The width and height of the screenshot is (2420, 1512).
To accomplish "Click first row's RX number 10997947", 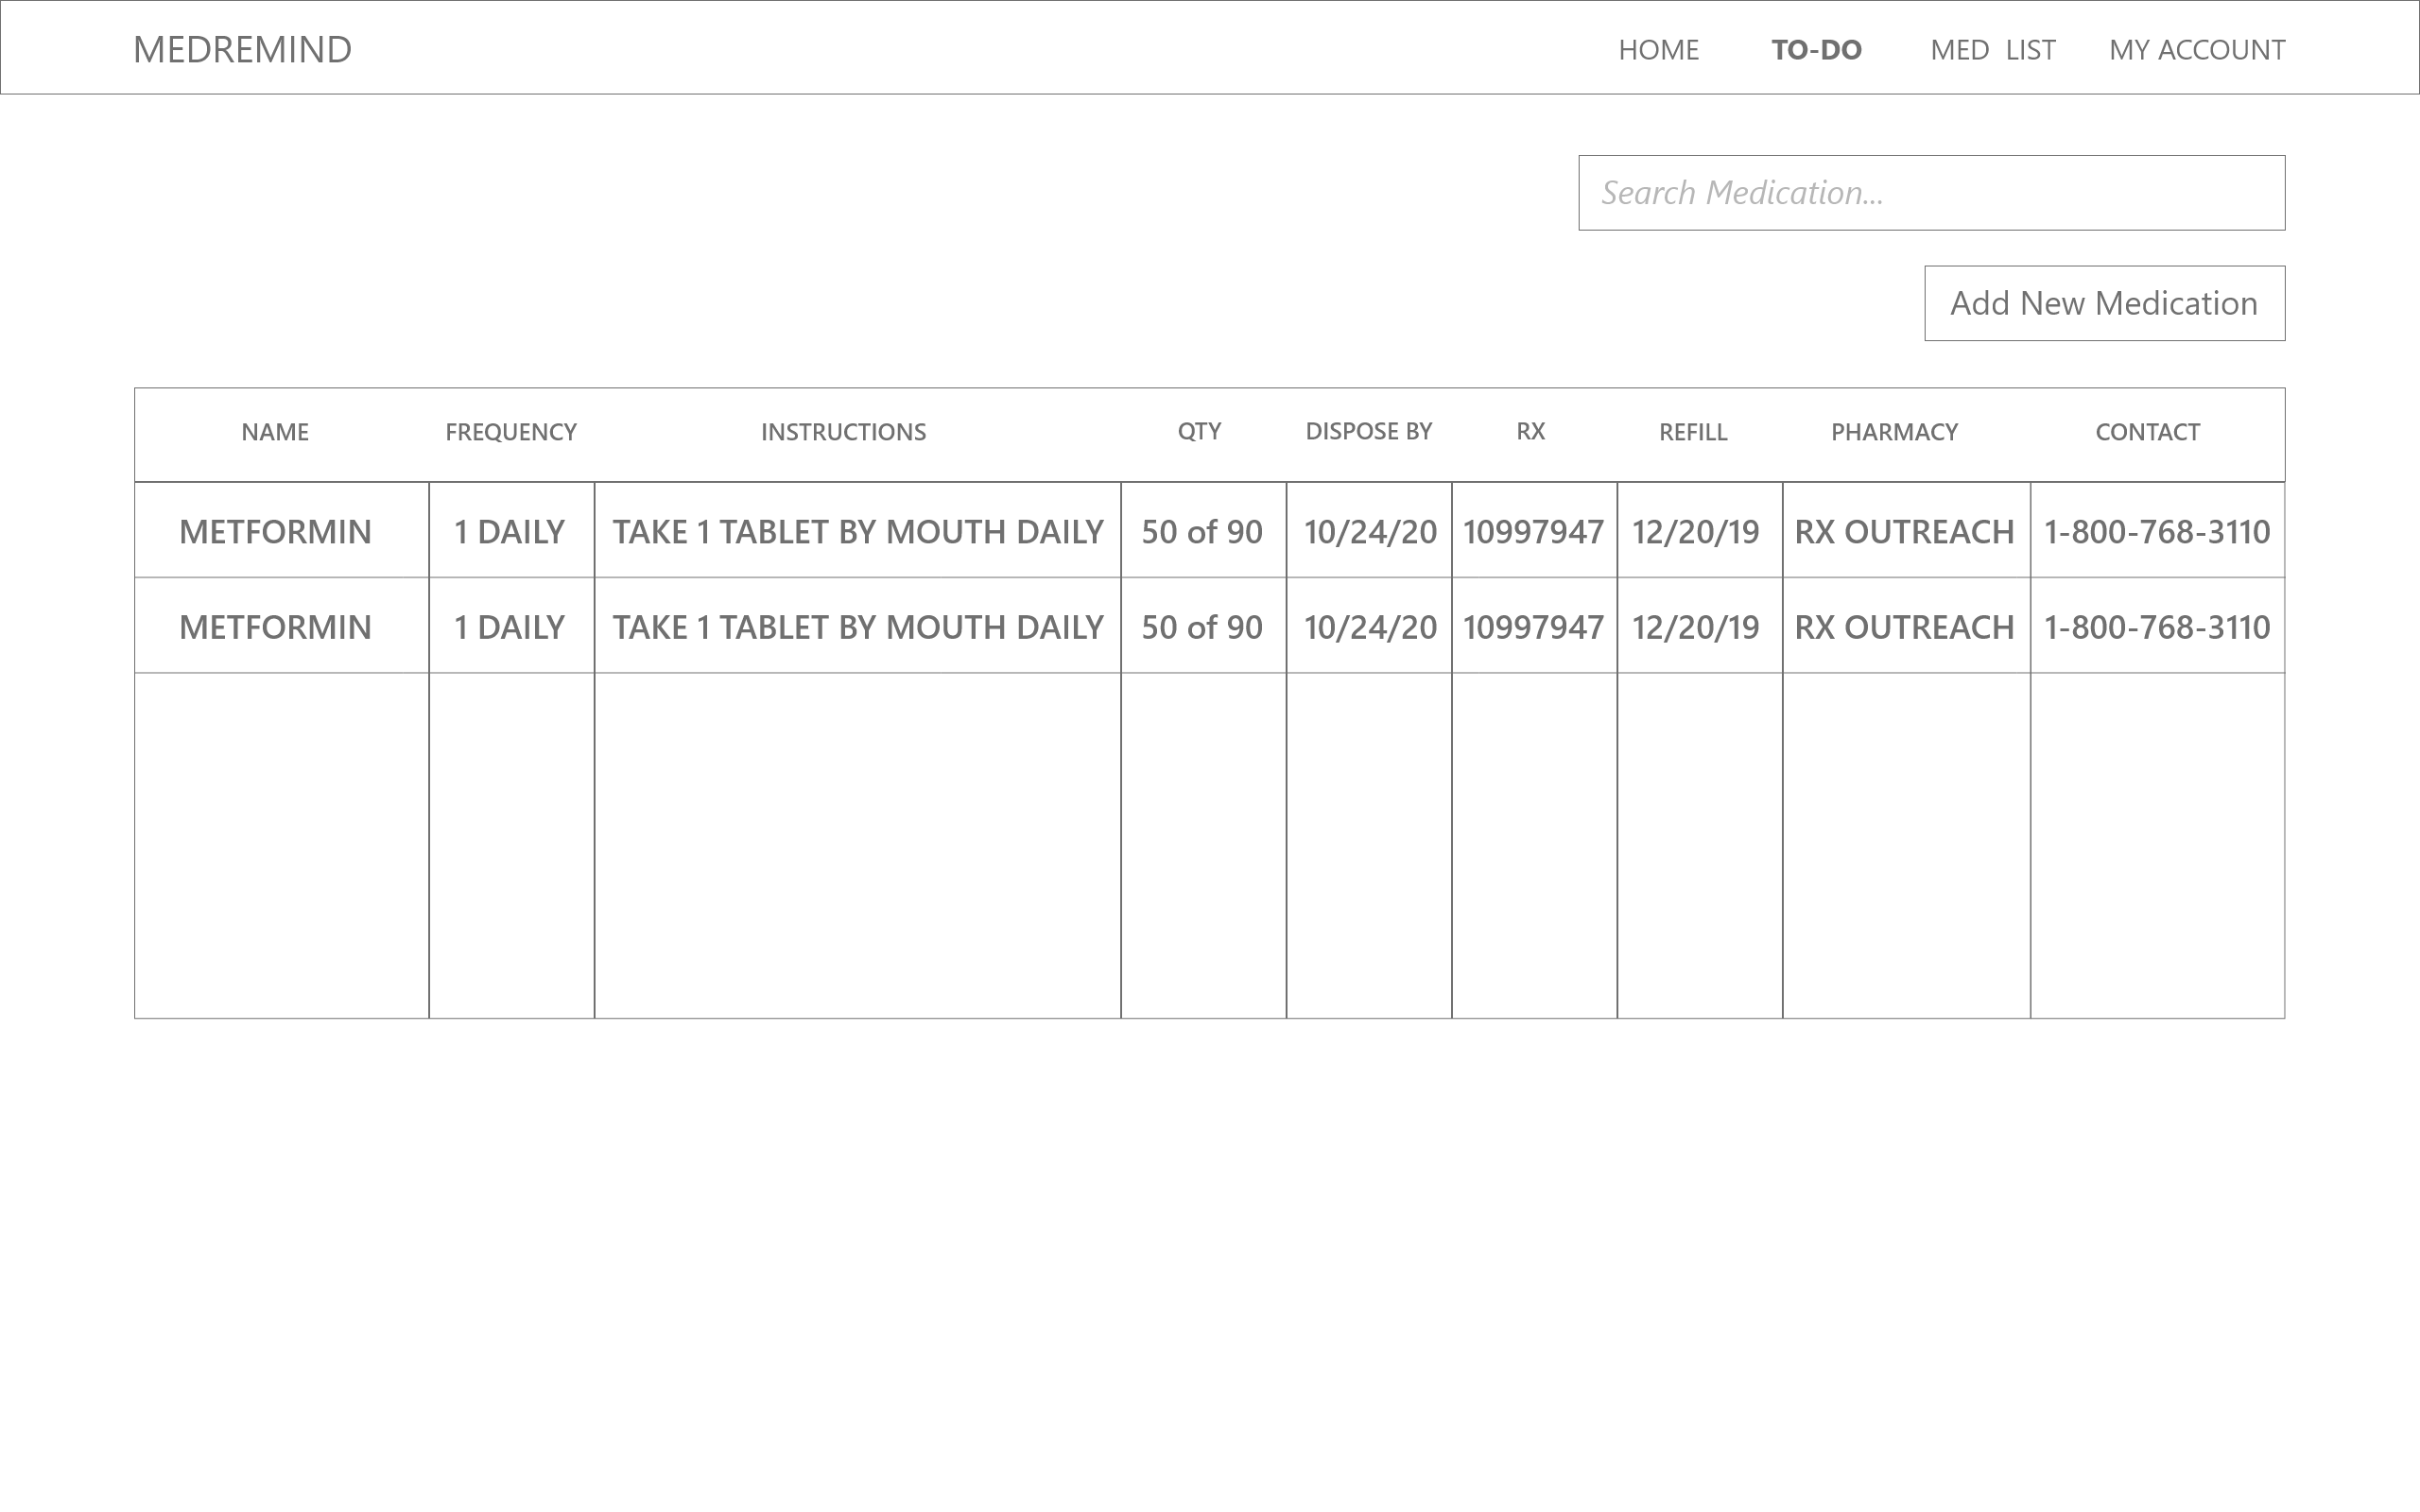I will pos(1533,532).
